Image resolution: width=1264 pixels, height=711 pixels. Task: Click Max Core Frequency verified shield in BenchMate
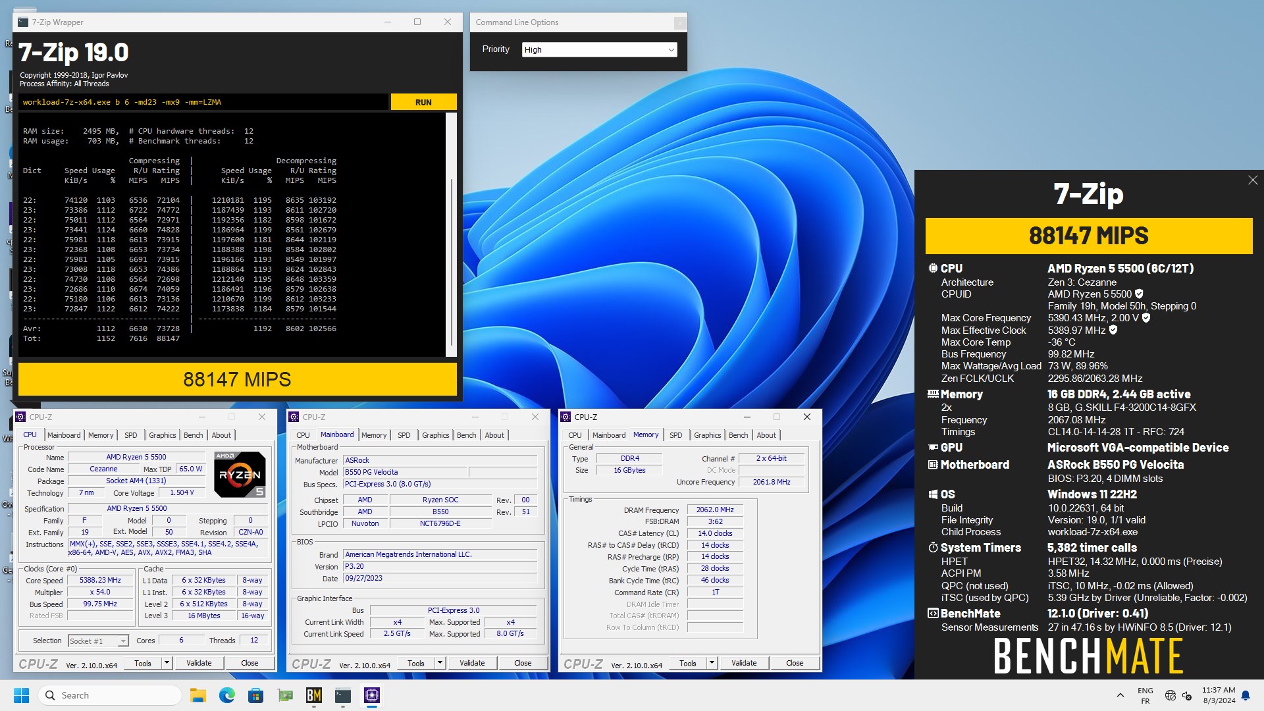point(1146,318)
